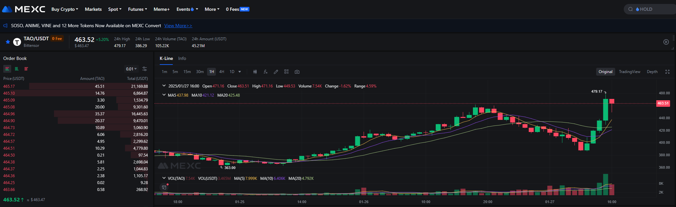Open the Futures dropdown menu
This screenshot has width=676, height=207.
[138, 9]
